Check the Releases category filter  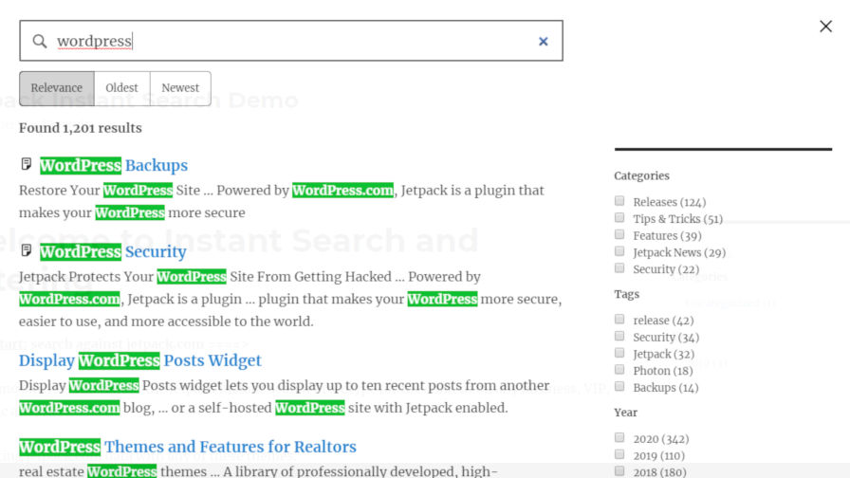click(619, 201)
